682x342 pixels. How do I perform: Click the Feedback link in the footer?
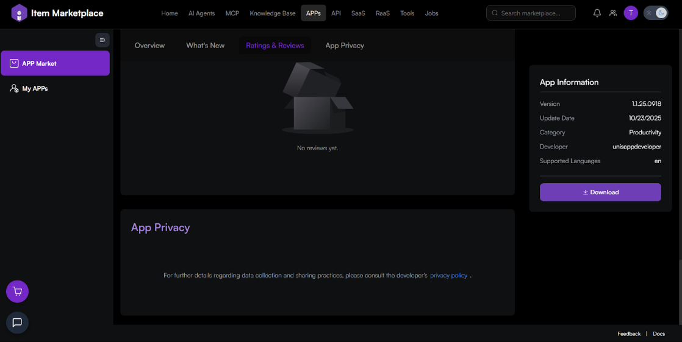click(629, 333)
